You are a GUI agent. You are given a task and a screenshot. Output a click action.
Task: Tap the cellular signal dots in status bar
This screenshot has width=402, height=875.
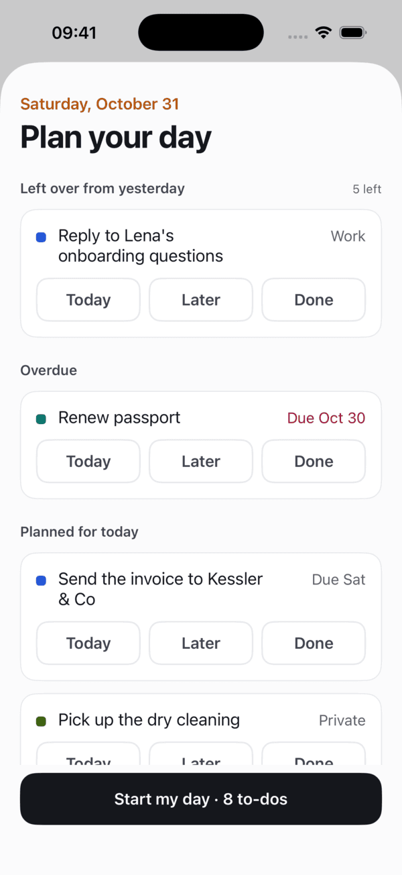[x=297, y=36]
